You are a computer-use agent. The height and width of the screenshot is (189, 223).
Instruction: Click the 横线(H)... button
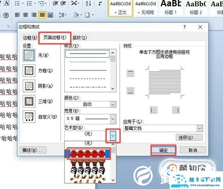click(x=33, y=150)
